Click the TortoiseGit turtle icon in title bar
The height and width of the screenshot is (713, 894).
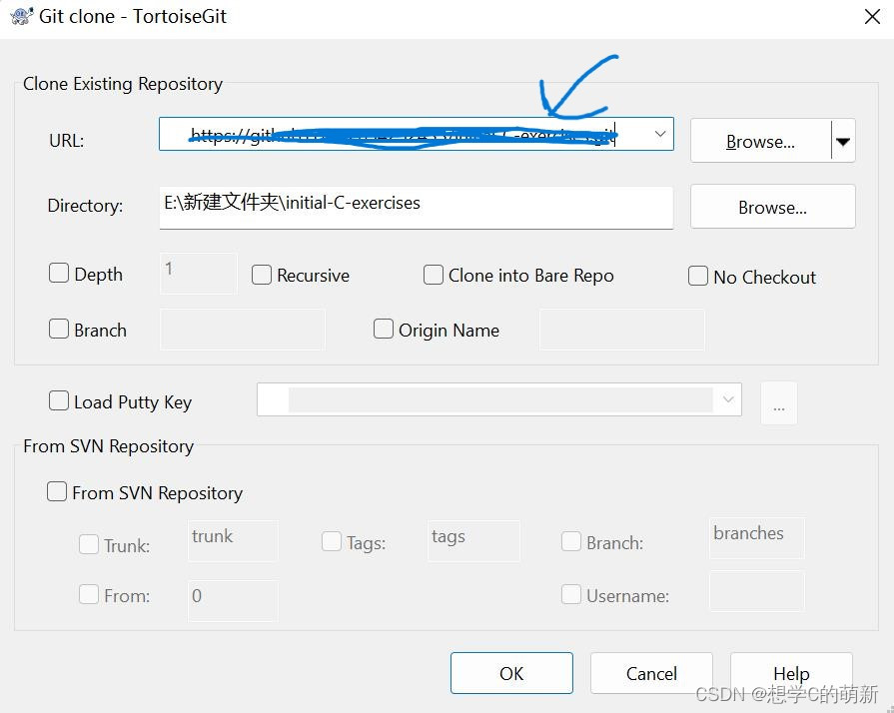point(22,16)
